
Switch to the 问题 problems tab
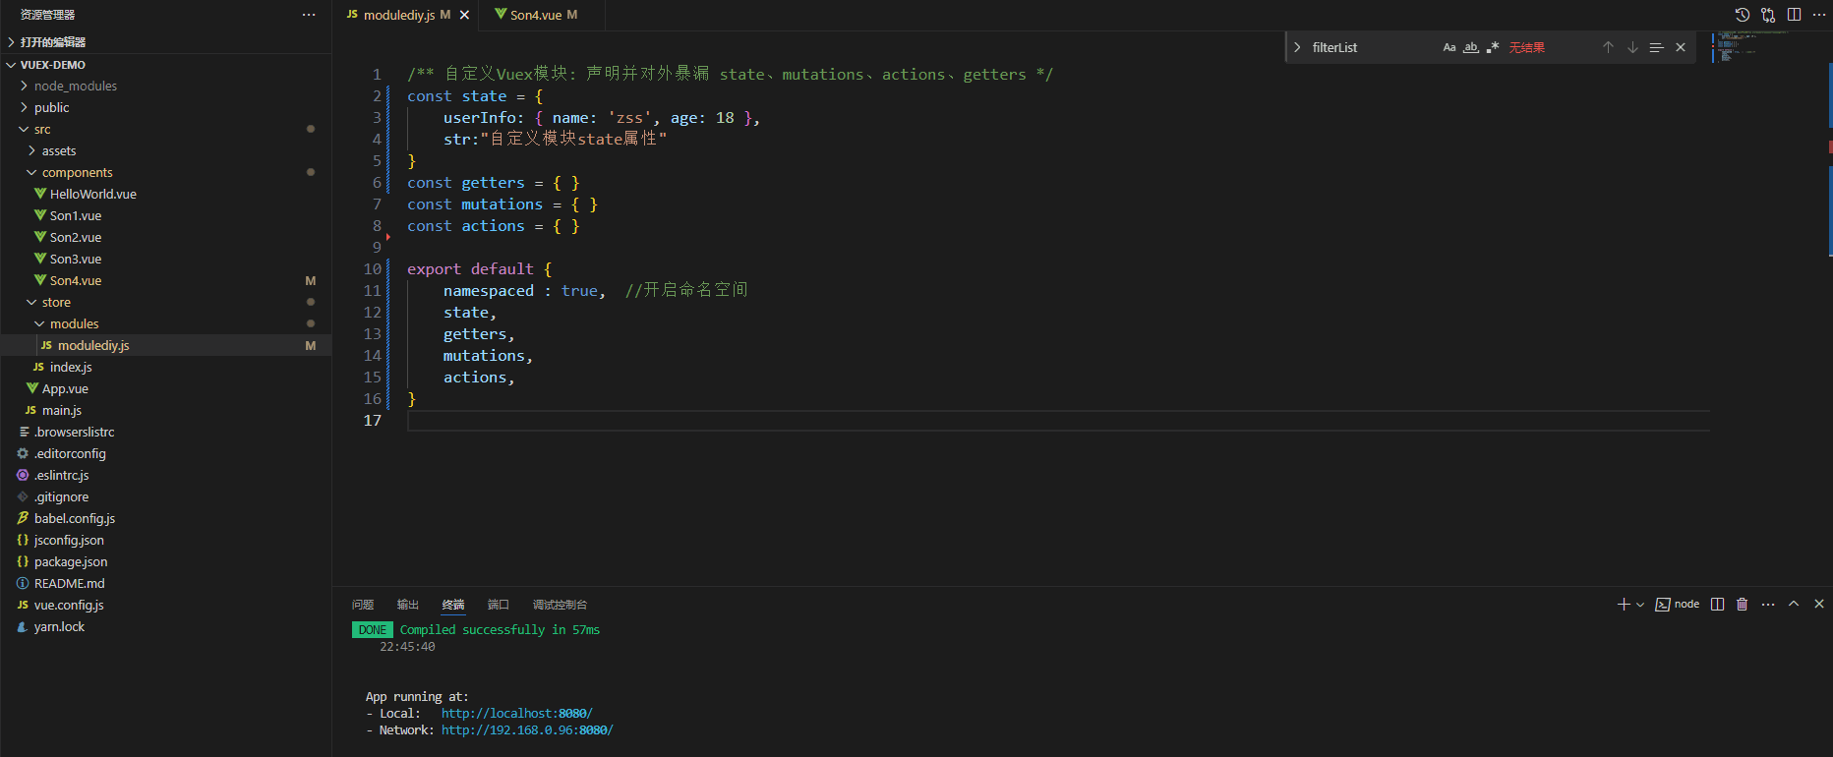[363, 605]
